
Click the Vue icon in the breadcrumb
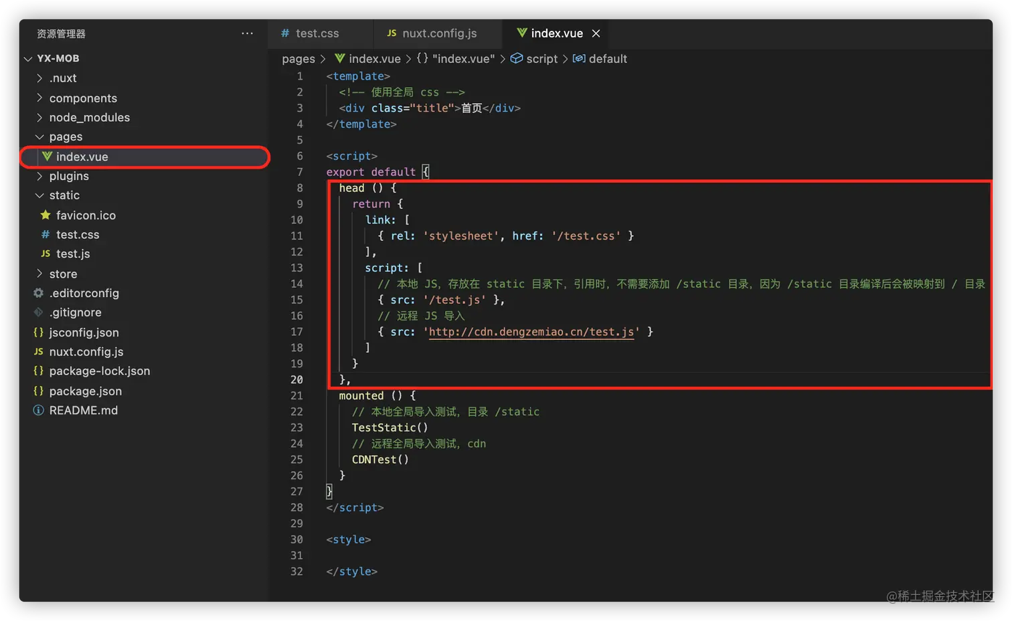[x=339, y=58]
